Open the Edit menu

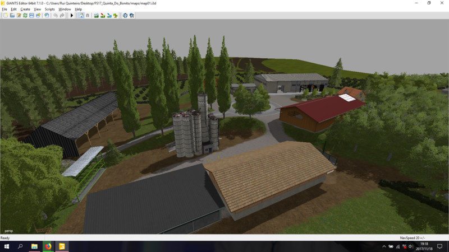[x=13, y=9]
